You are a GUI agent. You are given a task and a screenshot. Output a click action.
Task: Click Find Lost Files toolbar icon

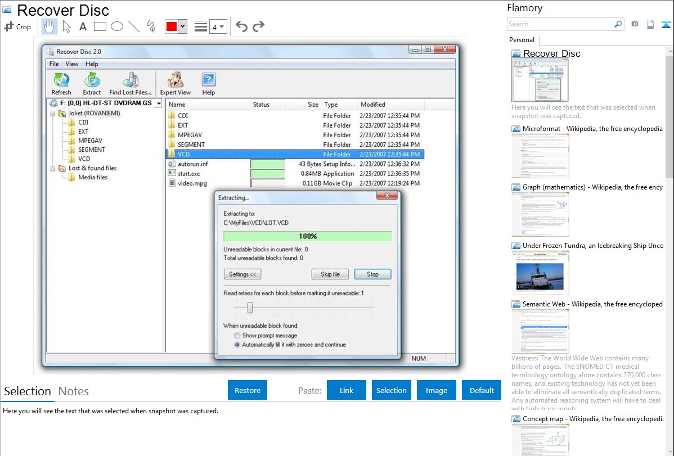point(131,84)
